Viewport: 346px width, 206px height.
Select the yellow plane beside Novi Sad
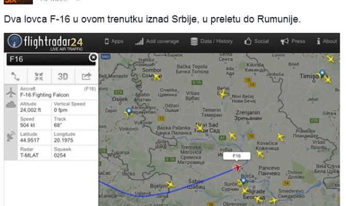(199, 128)
